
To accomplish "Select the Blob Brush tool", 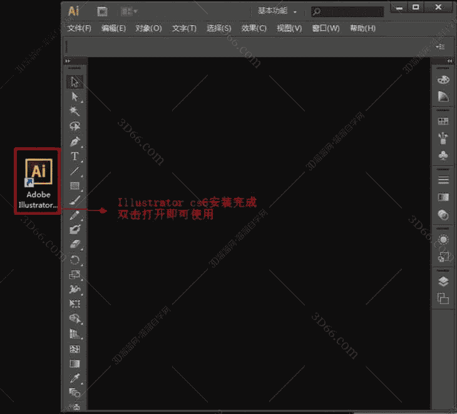I will [75, 229].
